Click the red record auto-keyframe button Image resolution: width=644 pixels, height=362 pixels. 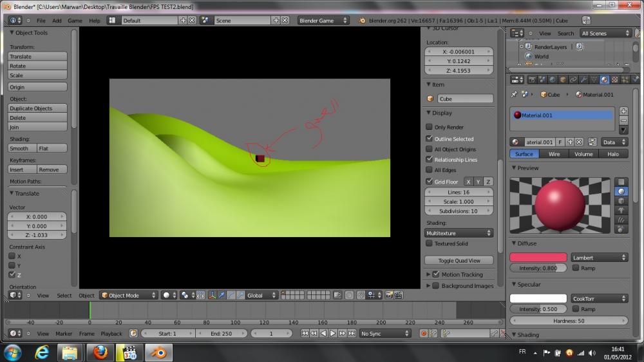click(424, 334)
